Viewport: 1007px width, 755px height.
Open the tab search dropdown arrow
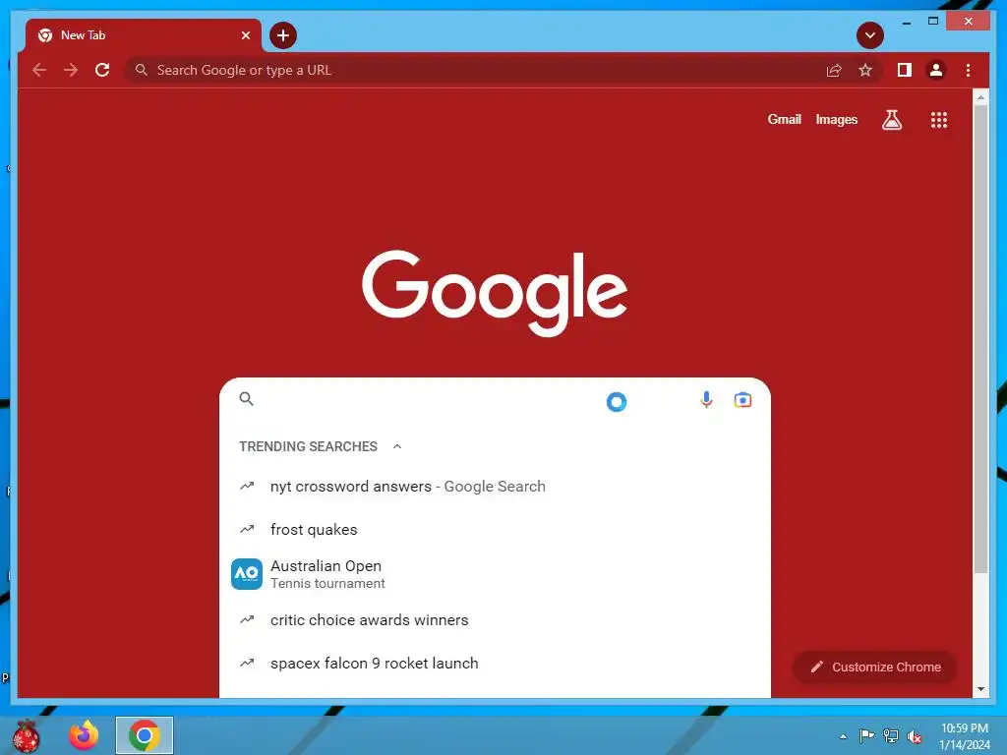click(870, 35)
